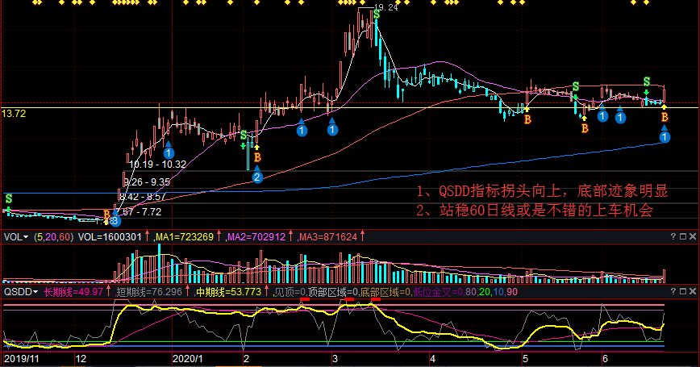The height and width of the screenshot is (367, 700).
Task: Click the 2020/1 date on time axis
Action: tap(186, 356)
